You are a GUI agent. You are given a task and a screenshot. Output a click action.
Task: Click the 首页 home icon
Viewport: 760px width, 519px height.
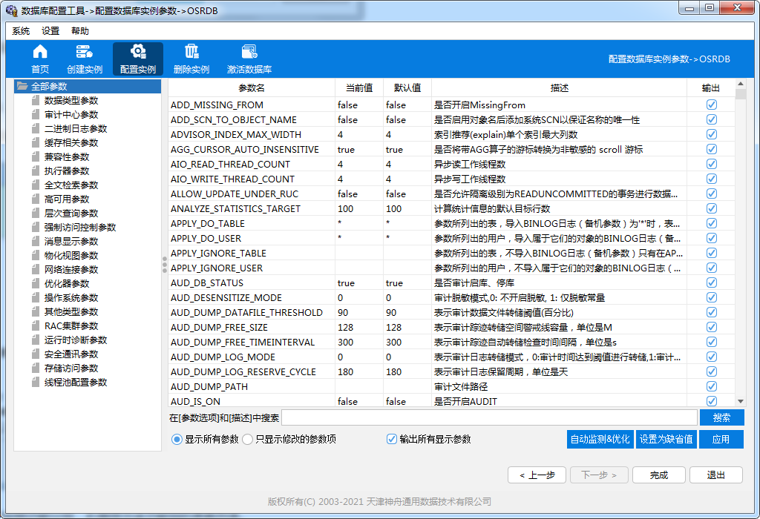coord(40,52)
